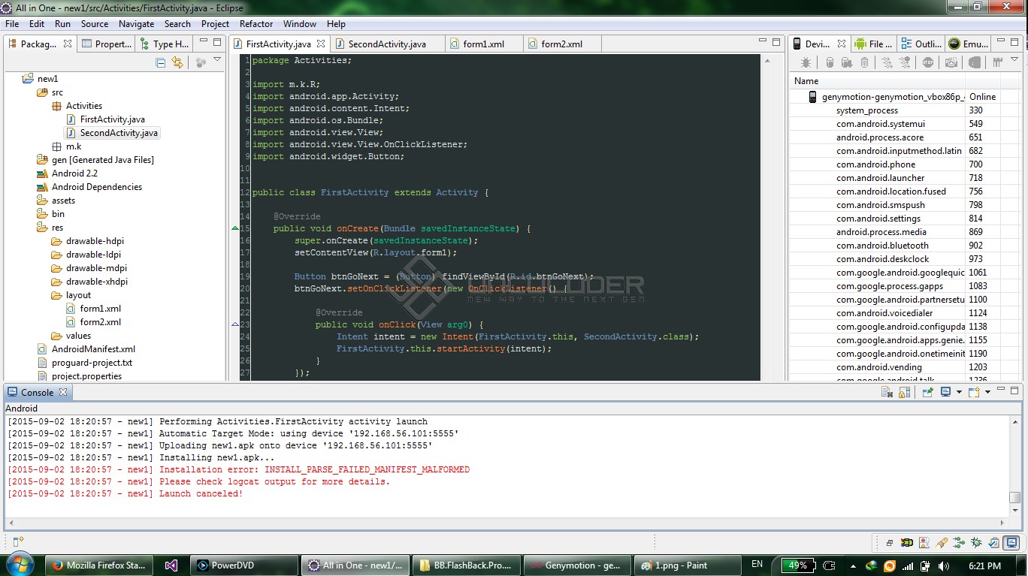Select FirstActivity.java in Package Explorer
Viewport: 1028px width, 576px height.
[x=112, y=119]
